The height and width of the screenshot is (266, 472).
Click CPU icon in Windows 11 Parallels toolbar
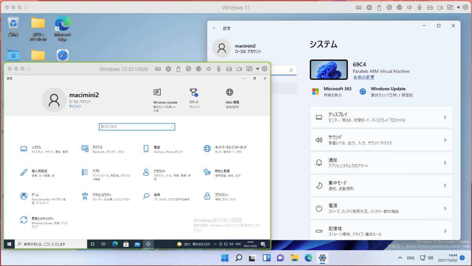(369, 7)
